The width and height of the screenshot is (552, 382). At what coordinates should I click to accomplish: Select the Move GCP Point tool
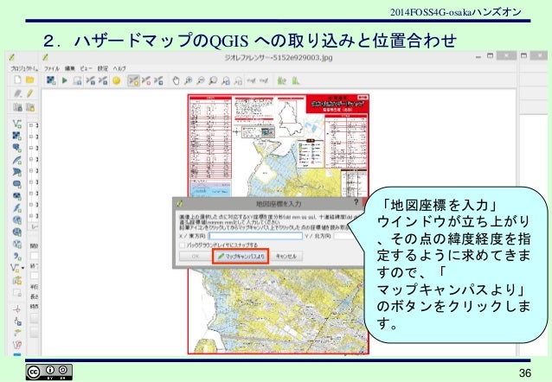[159, 81]
